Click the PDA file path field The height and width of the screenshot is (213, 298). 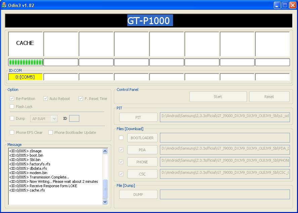225,150
